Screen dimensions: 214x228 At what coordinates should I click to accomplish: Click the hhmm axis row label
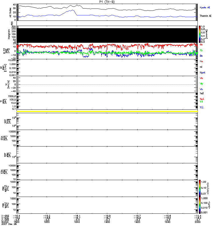tap(5, 222)
